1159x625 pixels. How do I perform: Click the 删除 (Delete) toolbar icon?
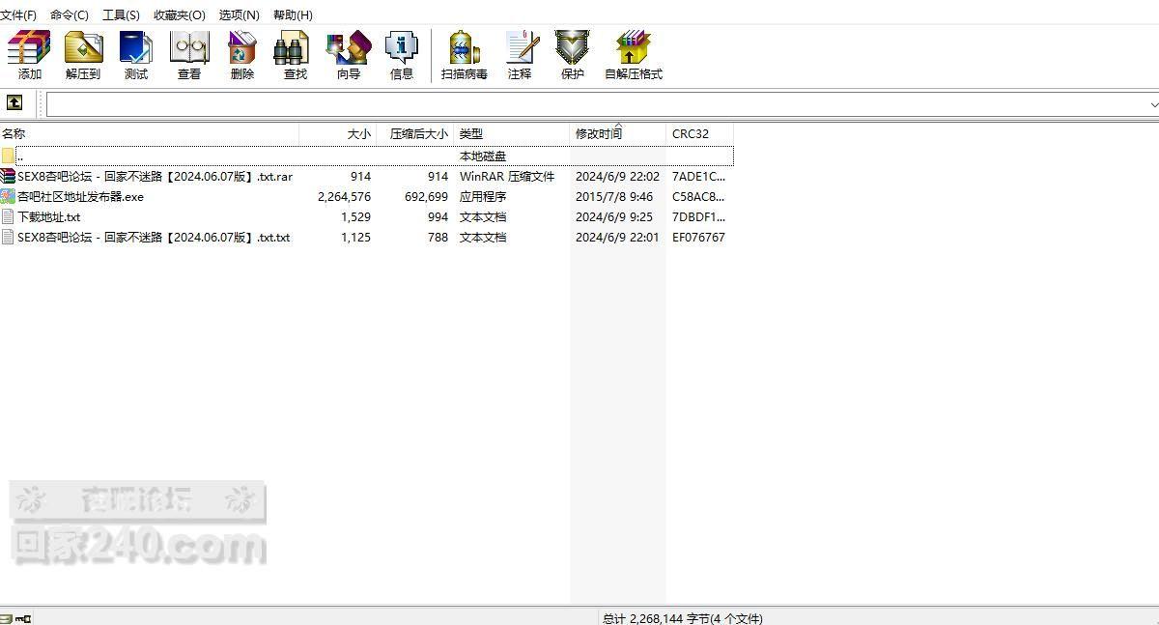coord(242,46)
